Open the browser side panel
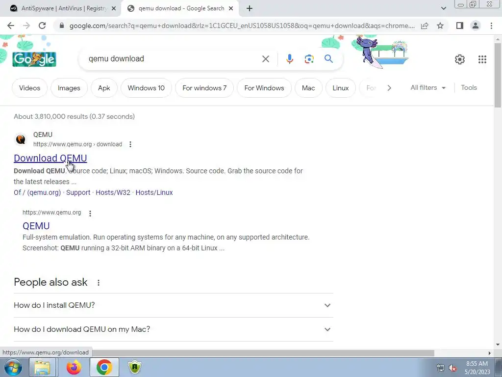The image size is (502, 377). (460, 26)
